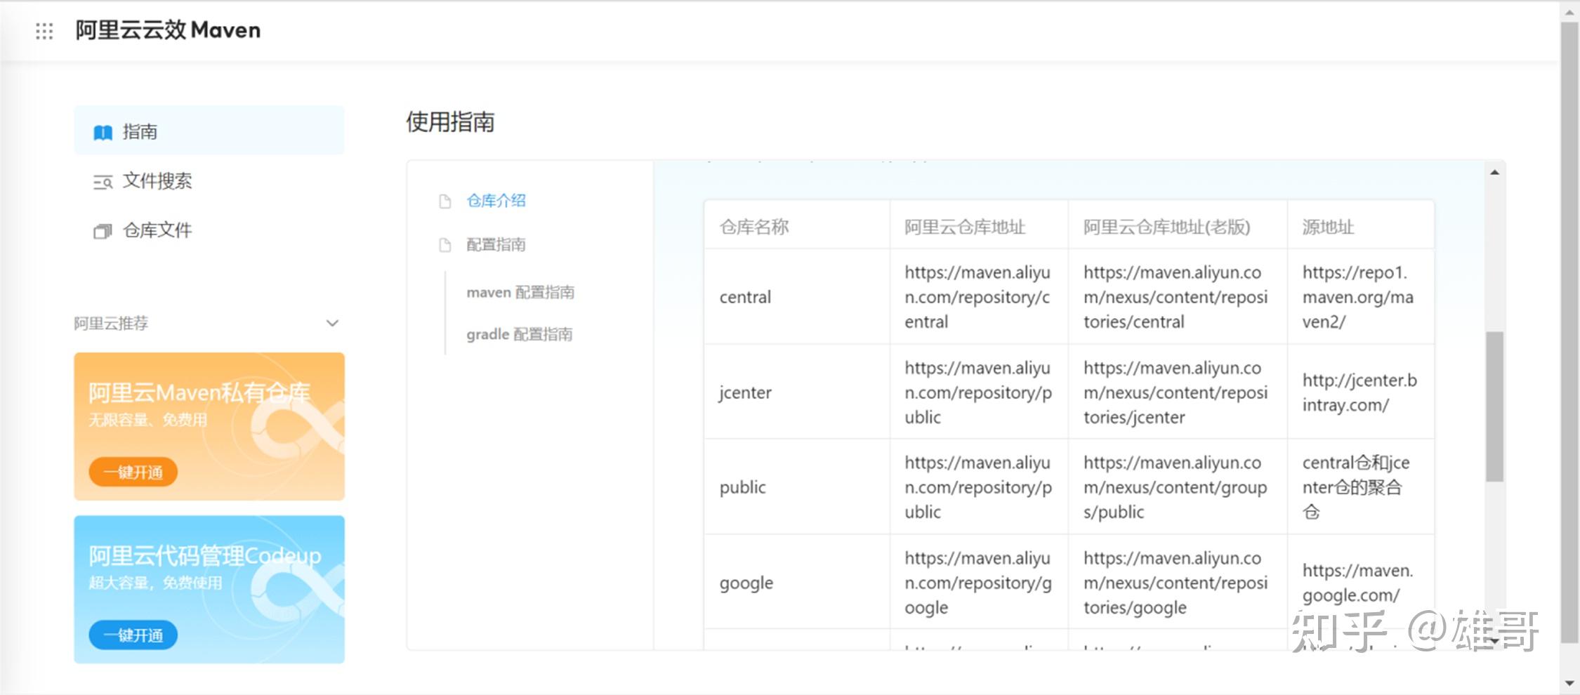Screen dimensions: 1580x695
Task: Click the groups/public old-version URL
Action: tap(1176, 487)
